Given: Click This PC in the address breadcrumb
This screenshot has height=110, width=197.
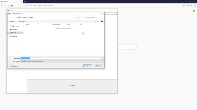Looking at the screenshot, I should tap(24, 17).
